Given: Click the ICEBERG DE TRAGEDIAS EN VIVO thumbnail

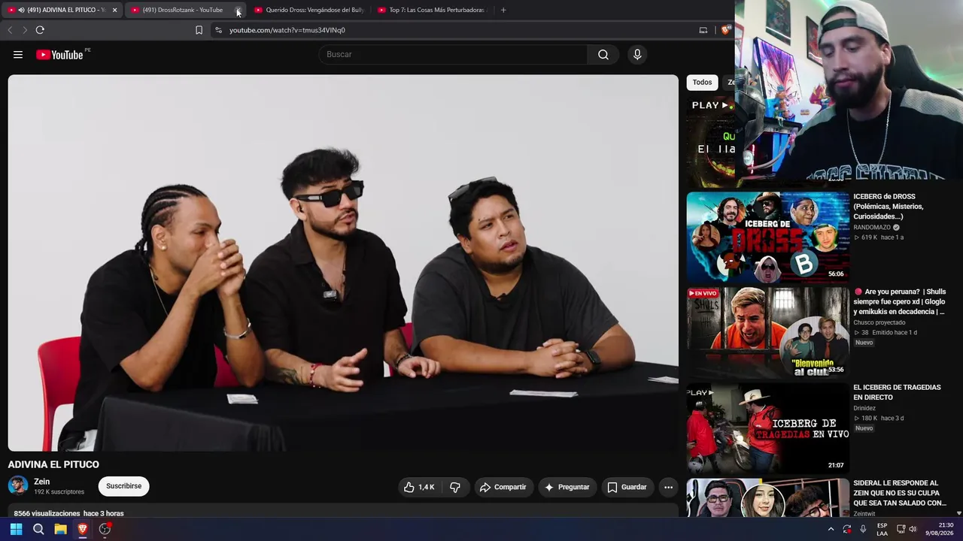Looking at the screenshot, I should click(x=767, y=428).
